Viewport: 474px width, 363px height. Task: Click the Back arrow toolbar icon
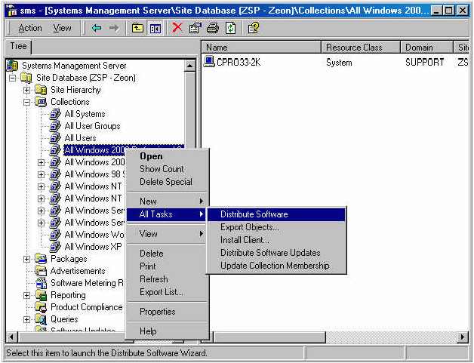point(97,29)
